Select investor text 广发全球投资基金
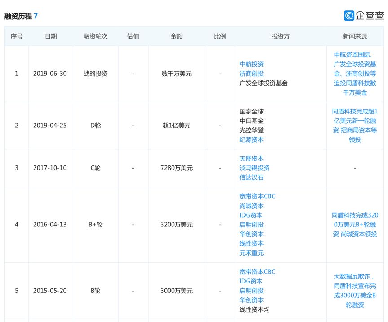 coord(264,83)
